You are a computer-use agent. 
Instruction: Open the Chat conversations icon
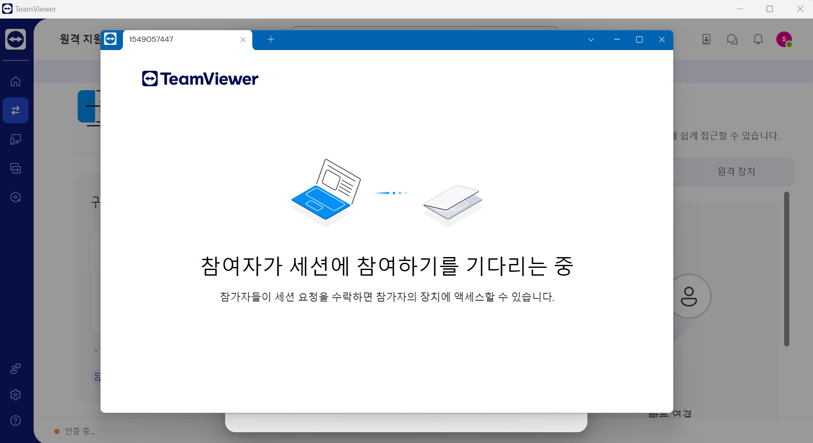pyautogui.click(x=732, y=39)
